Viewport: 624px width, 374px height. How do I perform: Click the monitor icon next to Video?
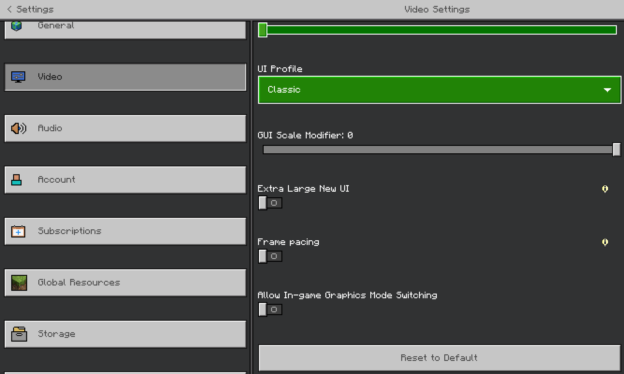tap(18, 77)
